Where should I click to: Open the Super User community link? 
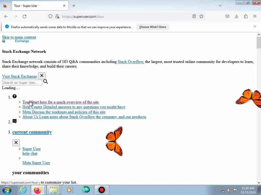click(x=32, y=149)
